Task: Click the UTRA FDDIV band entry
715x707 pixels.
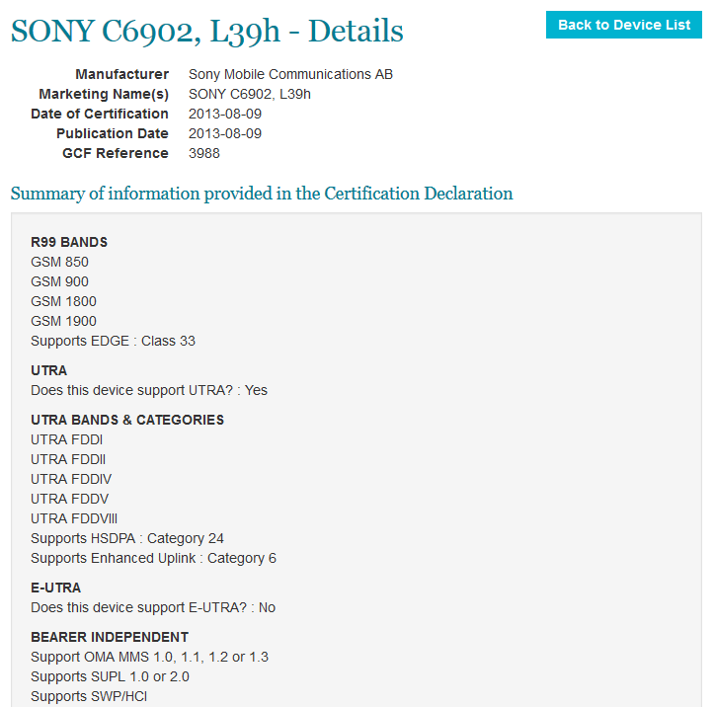Action: pos(71,479)
